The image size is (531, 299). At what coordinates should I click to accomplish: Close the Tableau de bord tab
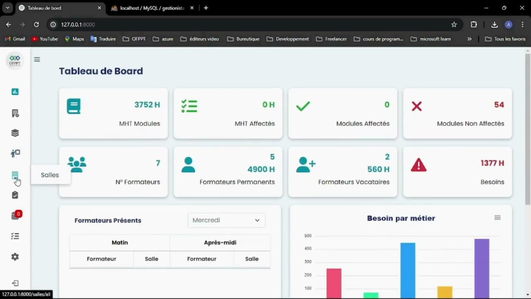click(99, 8)
